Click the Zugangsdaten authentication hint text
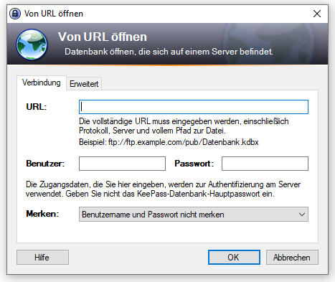335x282 pixels. (x=163, y=189)
